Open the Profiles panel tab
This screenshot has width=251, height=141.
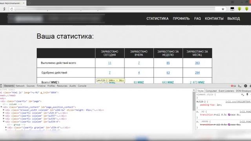51,86
